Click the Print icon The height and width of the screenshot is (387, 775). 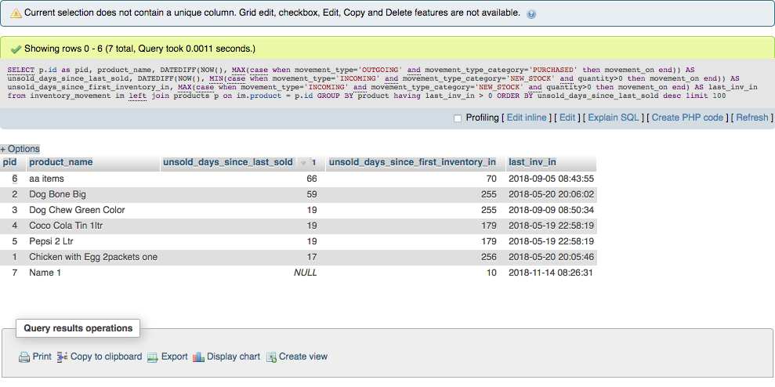24,357
